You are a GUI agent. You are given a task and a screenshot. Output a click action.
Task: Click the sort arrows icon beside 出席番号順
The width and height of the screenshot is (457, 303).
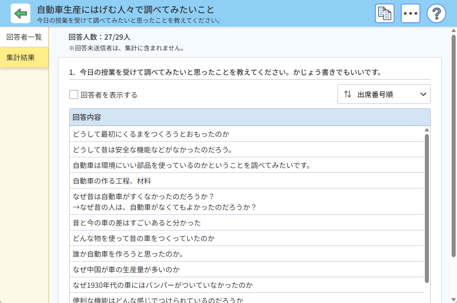[348, 94]
